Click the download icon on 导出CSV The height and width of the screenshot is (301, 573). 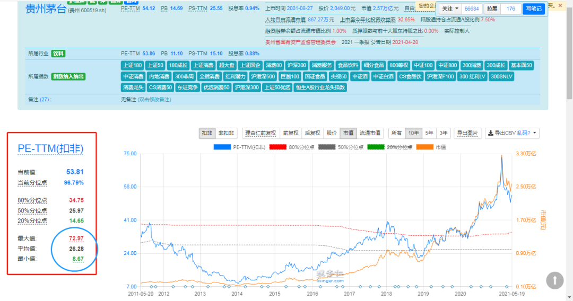(491, 133)
